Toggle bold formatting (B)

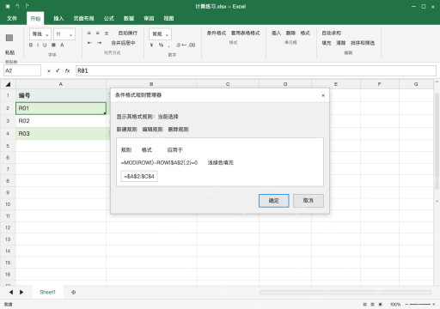[31, 45]
